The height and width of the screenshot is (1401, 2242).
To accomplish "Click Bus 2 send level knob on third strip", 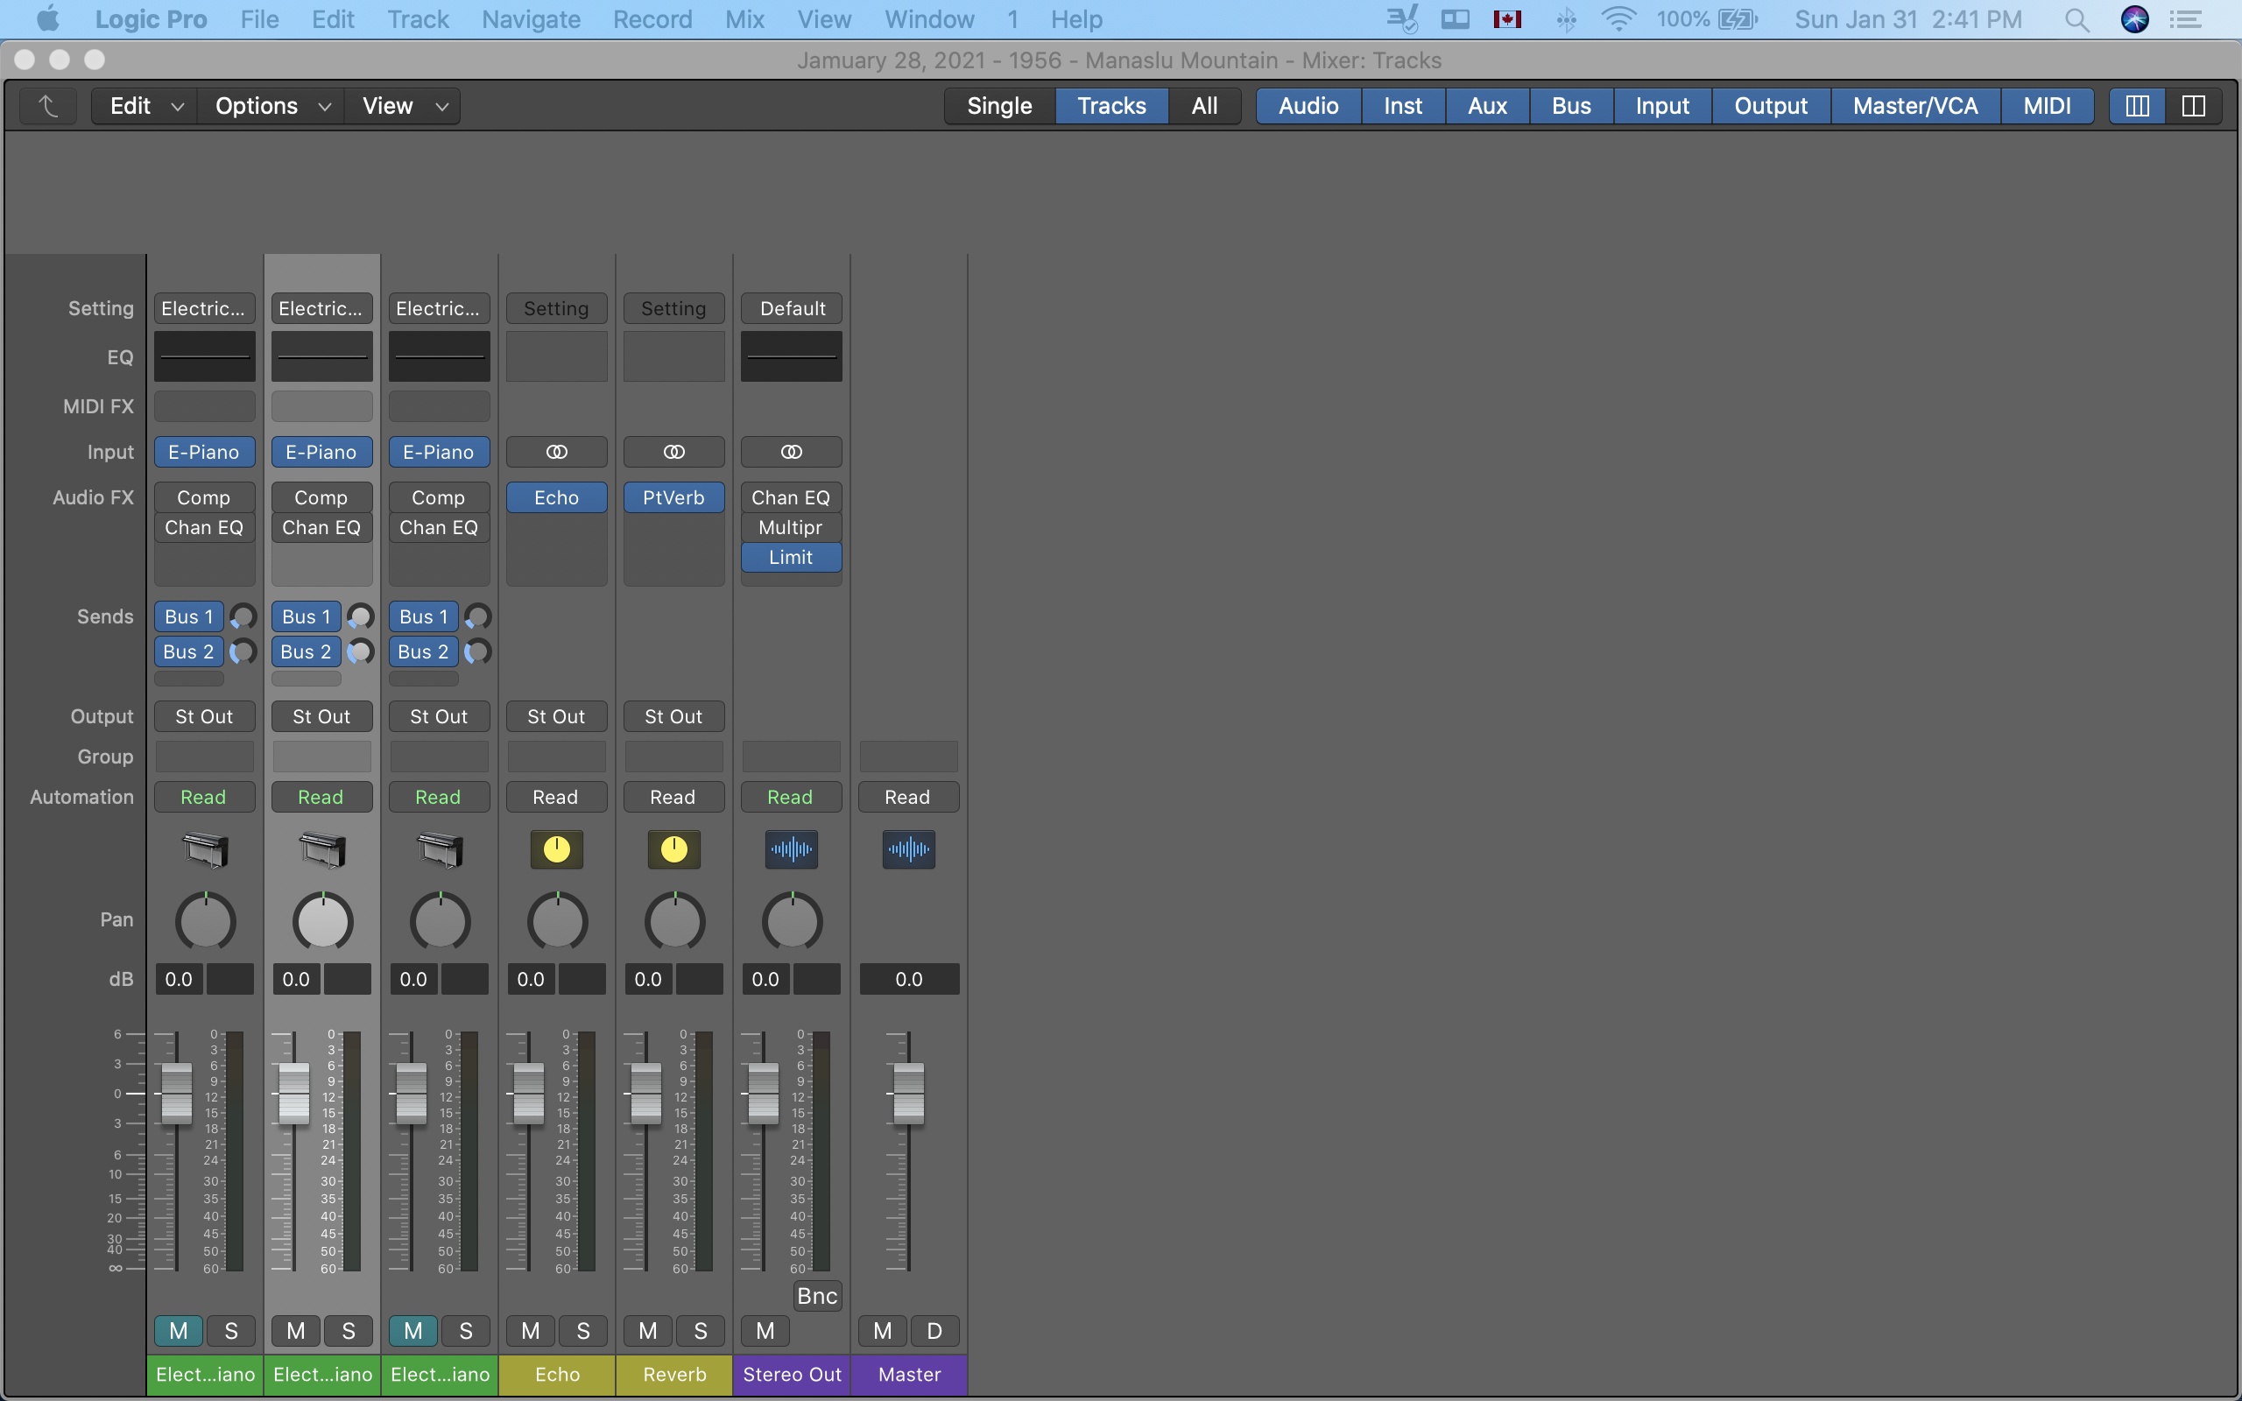I will (x=478, y=651).
